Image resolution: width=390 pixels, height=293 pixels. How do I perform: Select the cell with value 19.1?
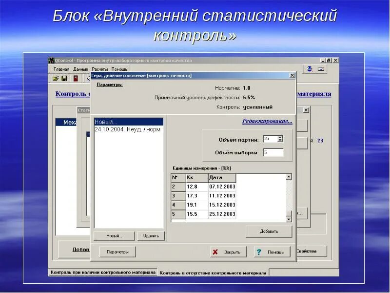(x=197, y=205)
